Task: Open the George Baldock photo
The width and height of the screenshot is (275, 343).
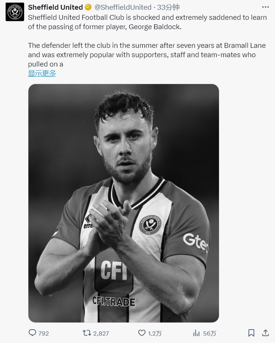Action: (x=124, y=203)
